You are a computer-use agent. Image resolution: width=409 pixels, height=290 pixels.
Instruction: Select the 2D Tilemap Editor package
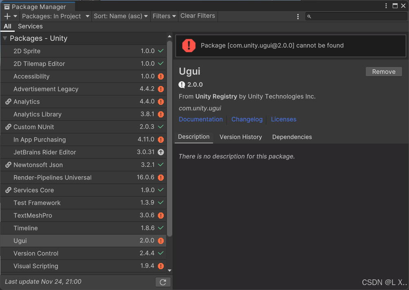83,64
